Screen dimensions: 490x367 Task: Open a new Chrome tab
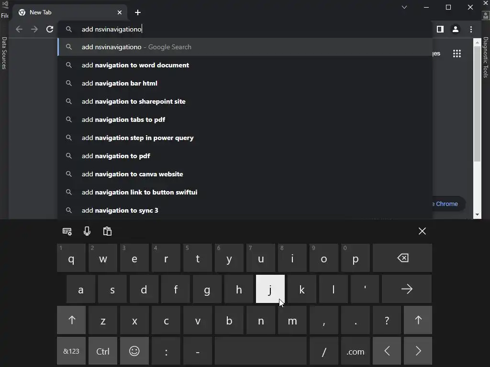[x=138, y=12]
